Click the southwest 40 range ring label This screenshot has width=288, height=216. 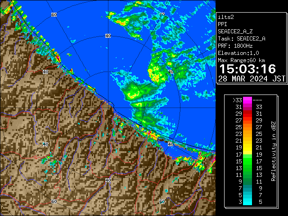click(x=45, y=144)
